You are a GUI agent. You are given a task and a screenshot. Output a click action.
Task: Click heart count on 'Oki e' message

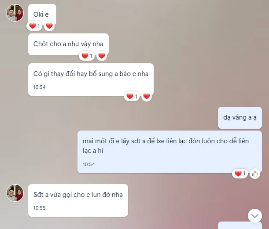click(34, 26)
